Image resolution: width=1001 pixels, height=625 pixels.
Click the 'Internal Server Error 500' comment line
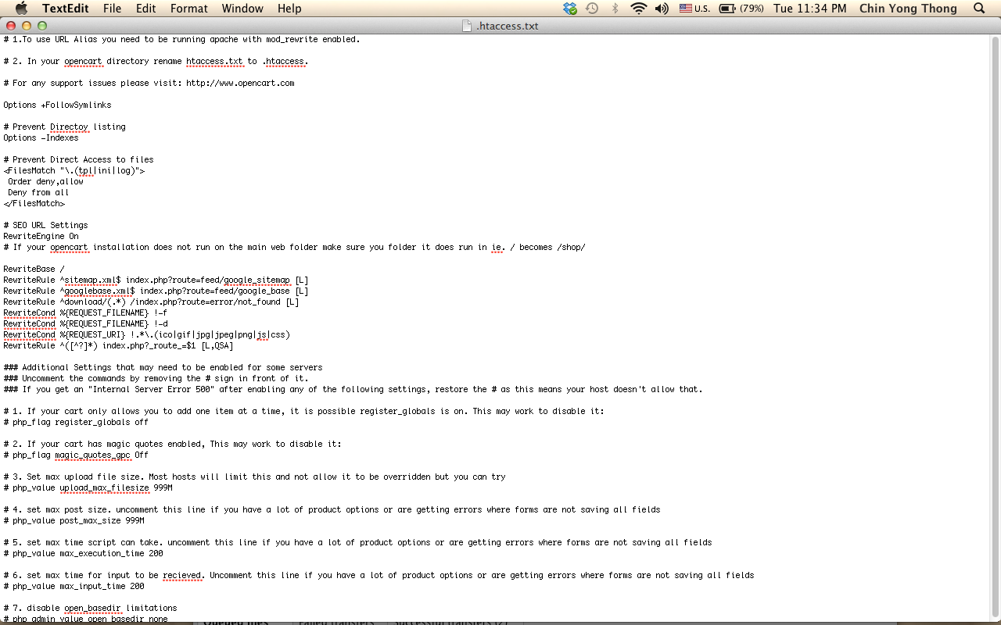[x=353, y=389]
